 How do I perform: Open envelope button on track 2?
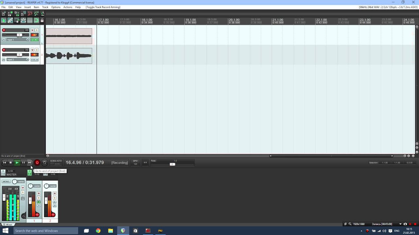point(4,59)
